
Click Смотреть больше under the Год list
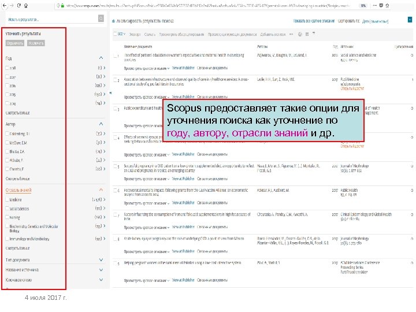tap(17, 113)
